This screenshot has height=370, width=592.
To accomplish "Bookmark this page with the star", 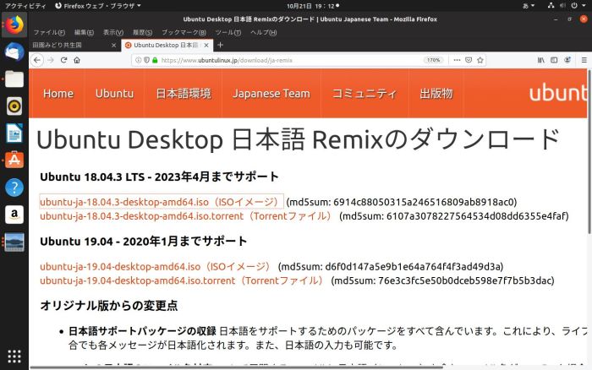I will [x=480, y=60].
